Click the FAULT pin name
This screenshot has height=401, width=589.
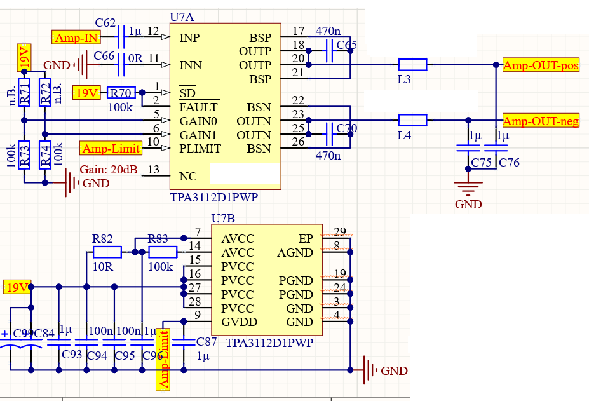[198, 107]
